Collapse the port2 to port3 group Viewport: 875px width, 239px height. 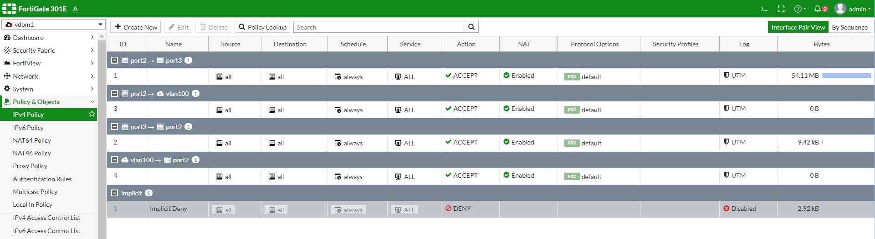[x=115, y=60]
